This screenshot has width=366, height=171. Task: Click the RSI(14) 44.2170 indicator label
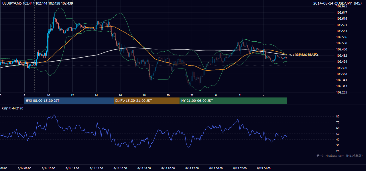click(x=13, y=108)
